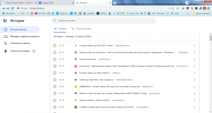Click the new tab button
The height and width of the screenshot is (113, 212).
point(115,3)
